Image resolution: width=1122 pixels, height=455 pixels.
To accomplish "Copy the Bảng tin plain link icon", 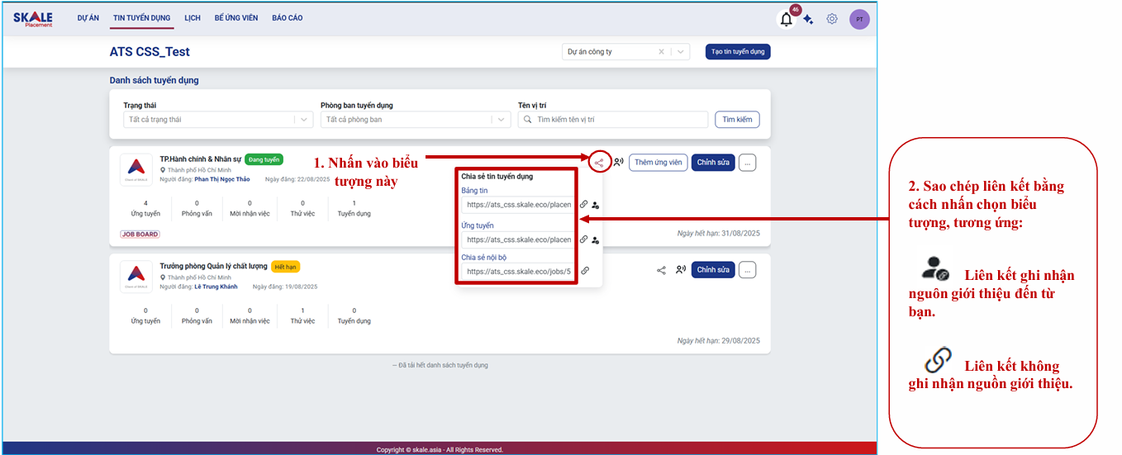I will tap(583, 204).
